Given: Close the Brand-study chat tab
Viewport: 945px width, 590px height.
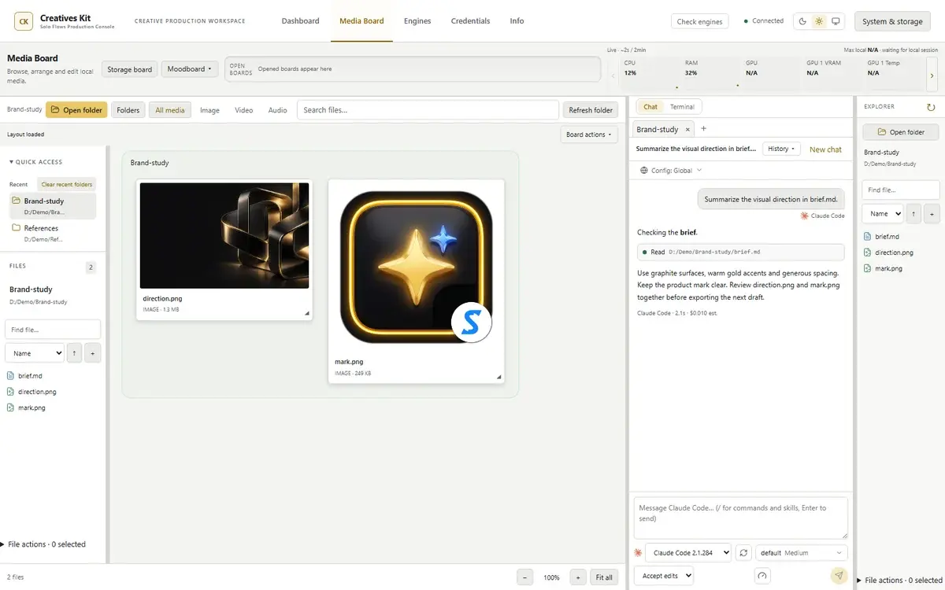Looking at the screenshot, I should pos(687,130).
